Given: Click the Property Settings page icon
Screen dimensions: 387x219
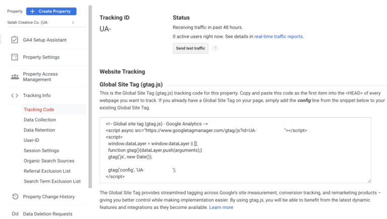Looking at the screenshot, I should coord(15,57).
